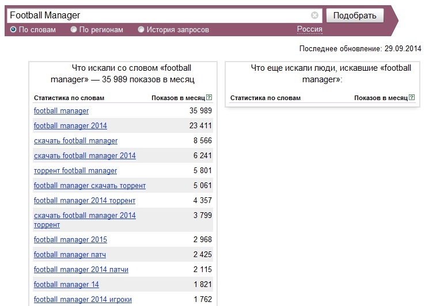Click the value '1 762' in the table

pyautogui.click(x=203, y=299)
